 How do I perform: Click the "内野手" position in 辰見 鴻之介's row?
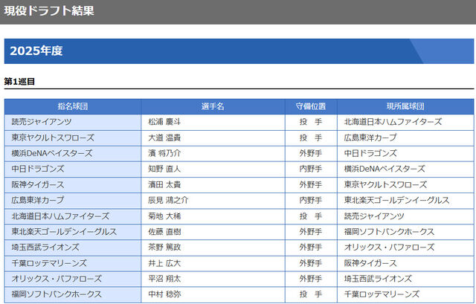[x=311, y=200]
